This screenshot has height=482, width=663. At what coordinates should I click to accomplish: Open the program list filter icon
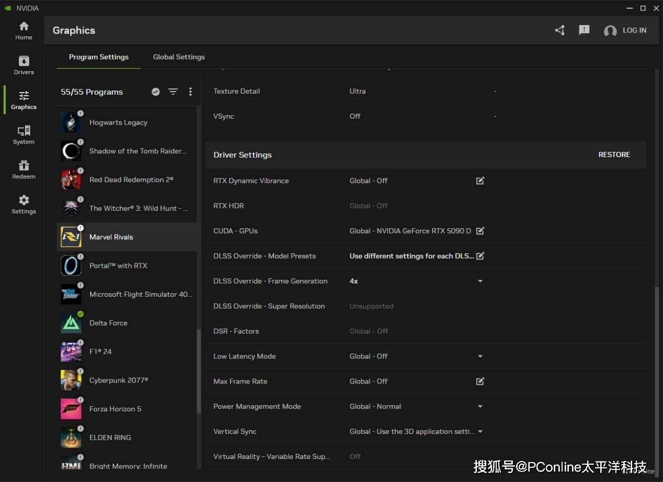tap(173, 92)
